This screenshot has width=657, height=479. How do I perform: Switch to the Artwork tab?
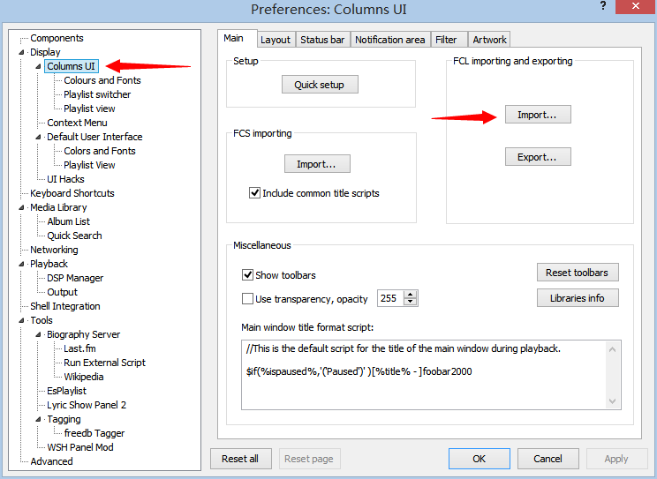489,40
